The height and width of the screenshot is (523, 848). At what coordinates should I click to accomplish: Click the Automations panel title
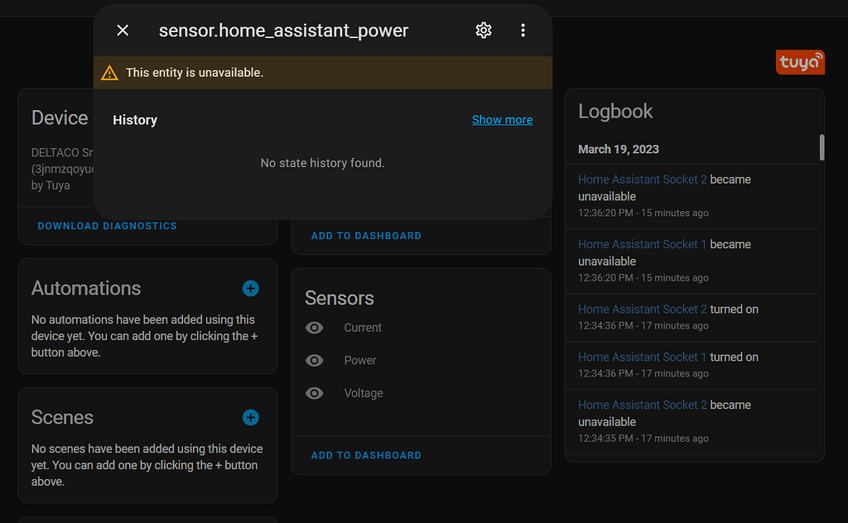86,289
